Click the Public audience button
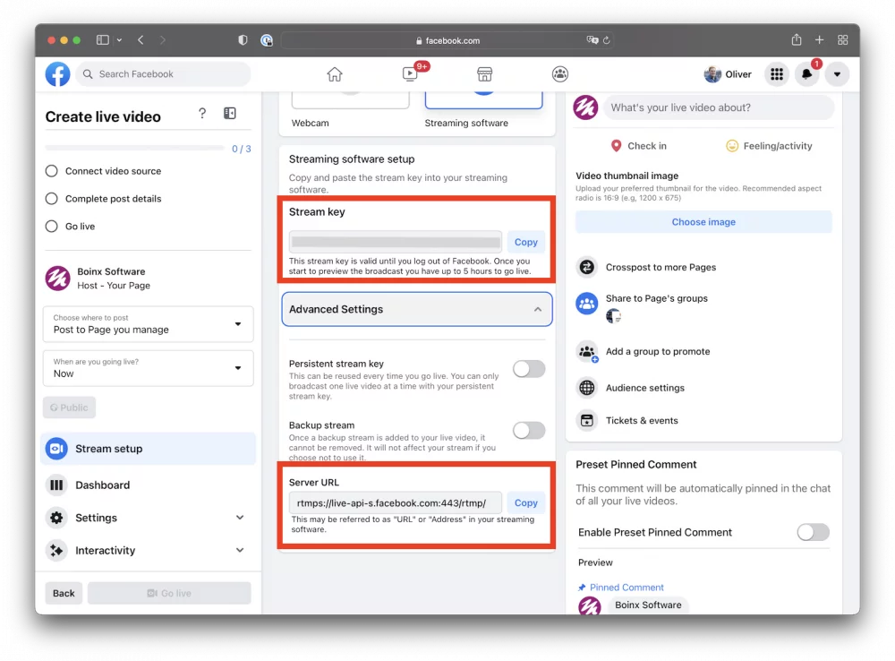Image resolution: width=895 pixels, height=661 pixels. pos(69,408)
